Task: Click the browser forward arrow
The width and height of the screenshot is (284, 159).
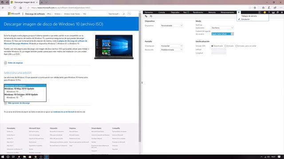Action: pyautogui.click(x=9, y=8)
